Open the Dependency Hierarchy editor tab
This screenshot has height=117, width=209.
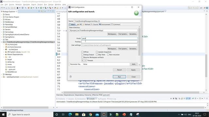click(x=83, y=95)
